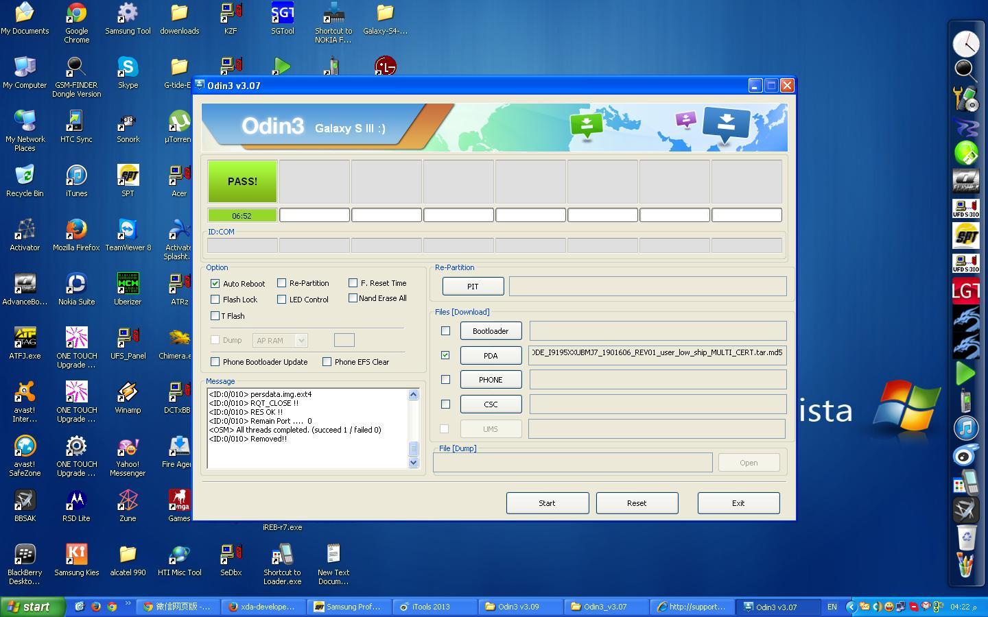Screen dimensions: 988x617
Task: Enable Nand Erase All checkbox
Action: click(353, 298)
